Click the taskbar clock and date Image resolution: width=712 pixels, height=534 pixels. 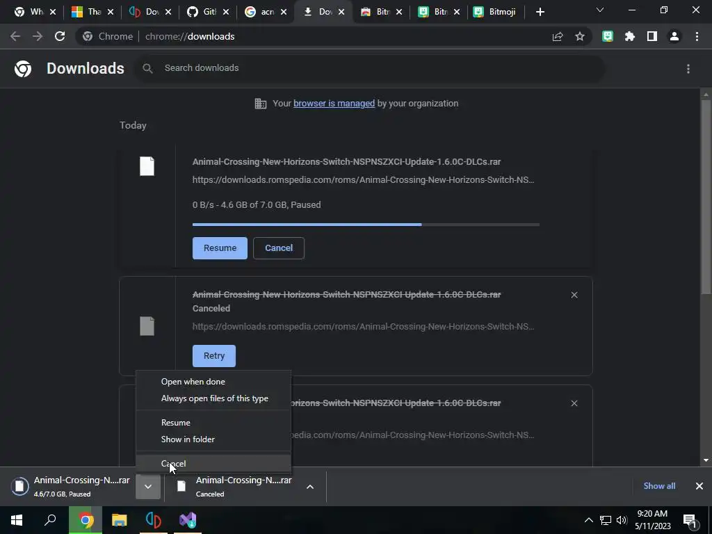click(652, 520)
